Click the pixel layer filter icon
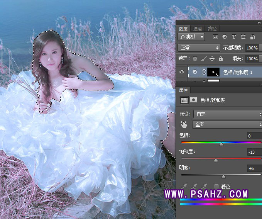The width and height of the screenshot is (262, 219). (215, 37)
